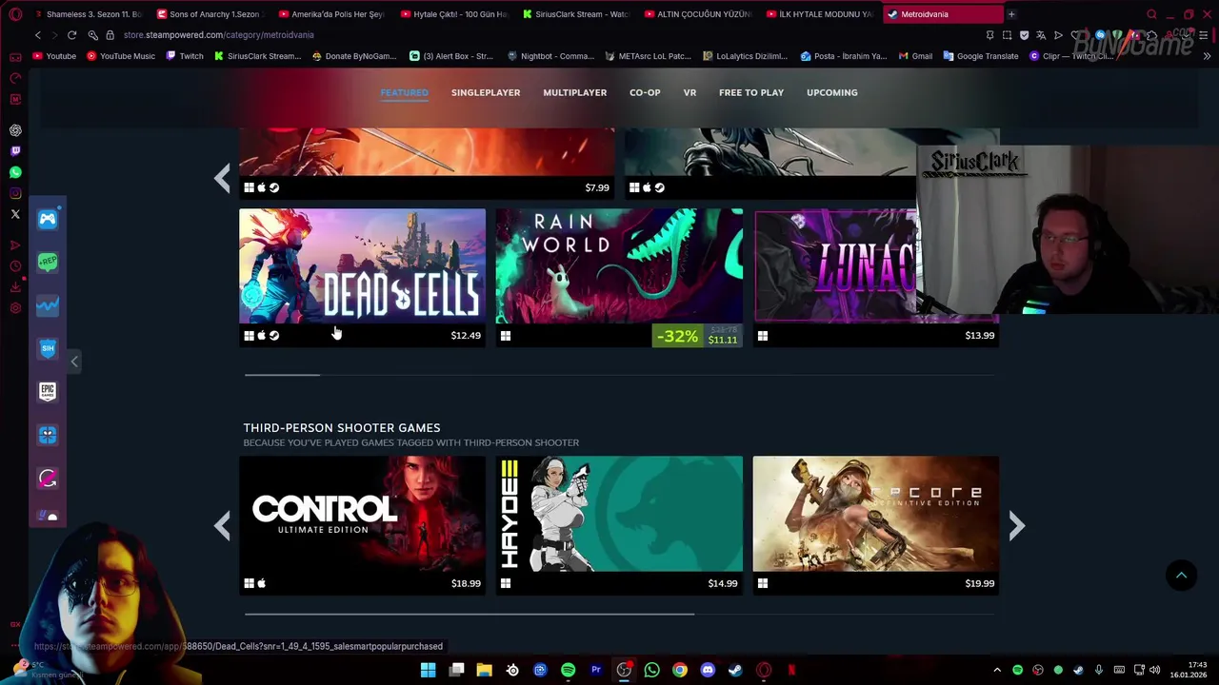Open downloads from the Opera sidebar
The height and width of the screenshot is (685, 1219).
pos(15,286)
